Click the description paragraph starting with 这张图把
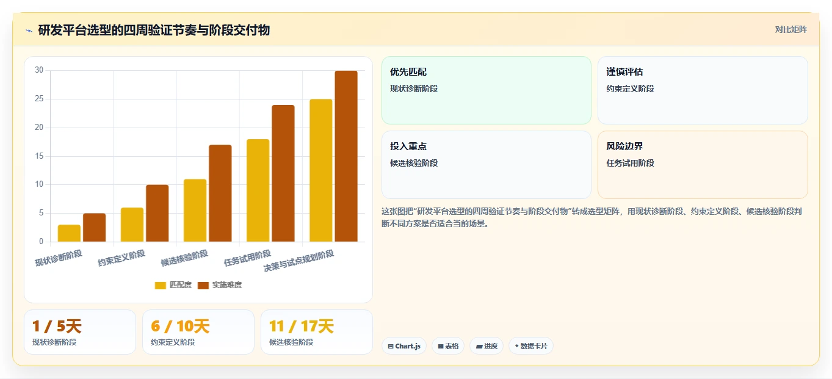 point(591,217)
